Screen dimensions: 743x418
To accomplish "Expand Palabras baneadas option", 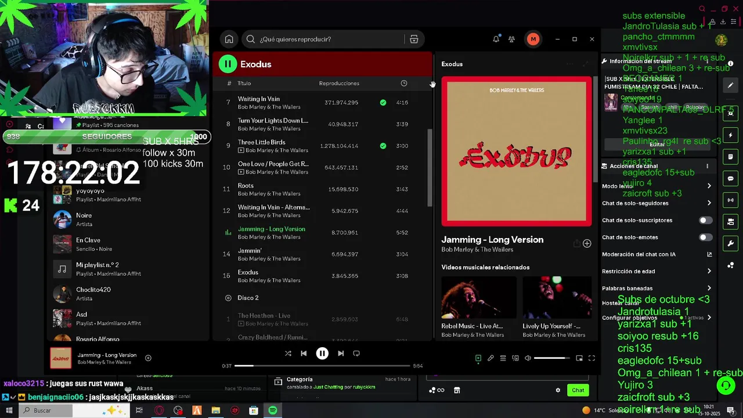I will 657,289.
